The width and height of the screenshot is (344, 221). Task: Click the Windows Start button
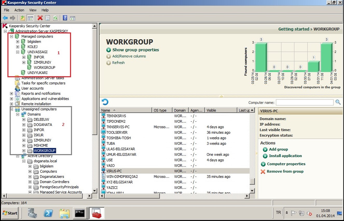click(x=10, y=213)
